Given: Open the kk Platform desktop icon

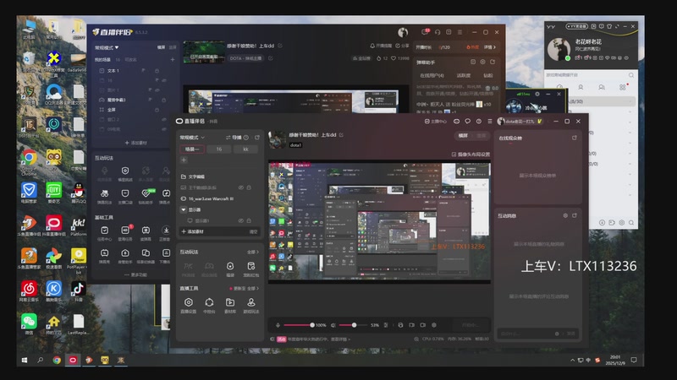Looking at the screenshot, I should coord(78,226).
